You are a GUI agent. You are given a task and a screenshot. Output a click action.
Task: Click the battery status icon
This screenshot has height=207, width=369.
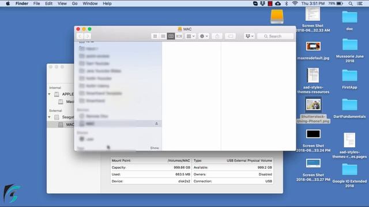tap(340, 3)
